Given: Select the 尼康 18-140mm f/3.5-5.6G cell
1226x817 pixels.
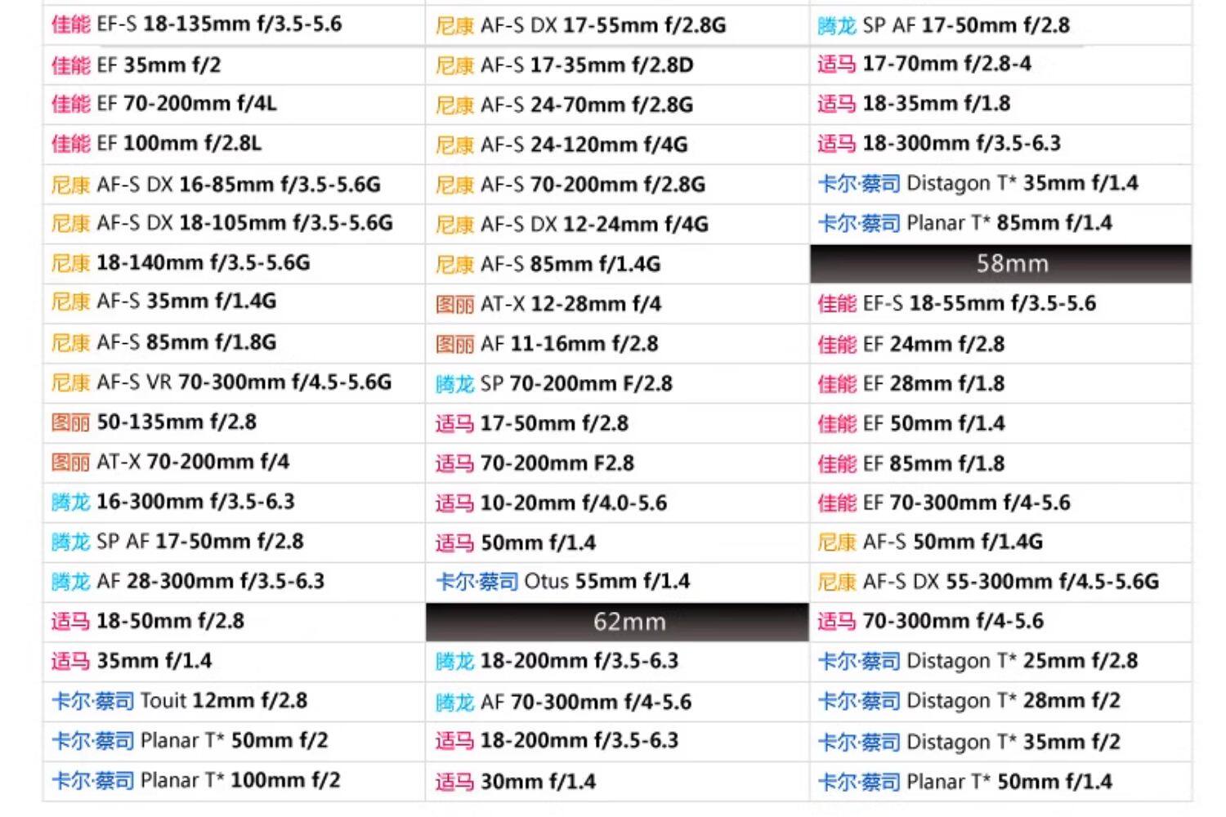Looking at the screenshot, I should (234, 264).
